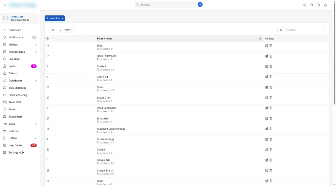
Task: Open the checklist tasks icon in top bar
Action: [x=311, y=5]
